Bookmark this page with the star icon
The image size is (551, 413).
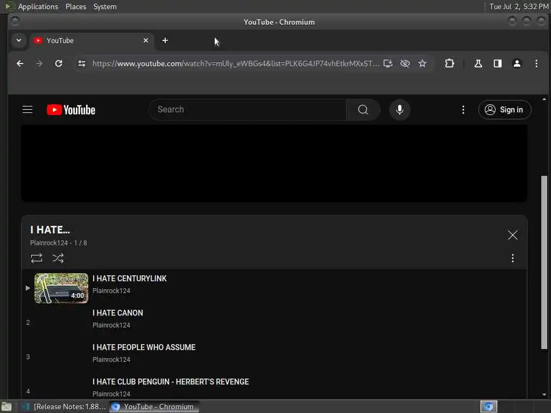click(x=422, y=63)
